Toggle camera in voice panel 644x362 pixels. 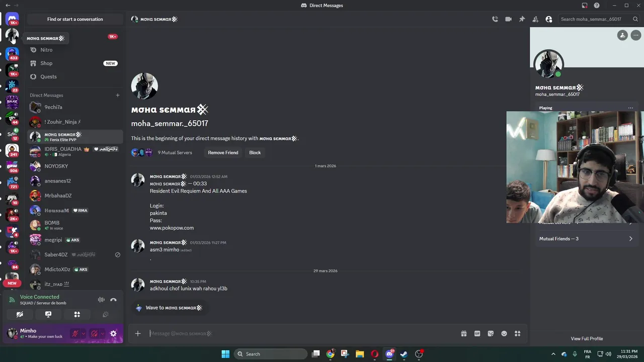coord(20,314)
